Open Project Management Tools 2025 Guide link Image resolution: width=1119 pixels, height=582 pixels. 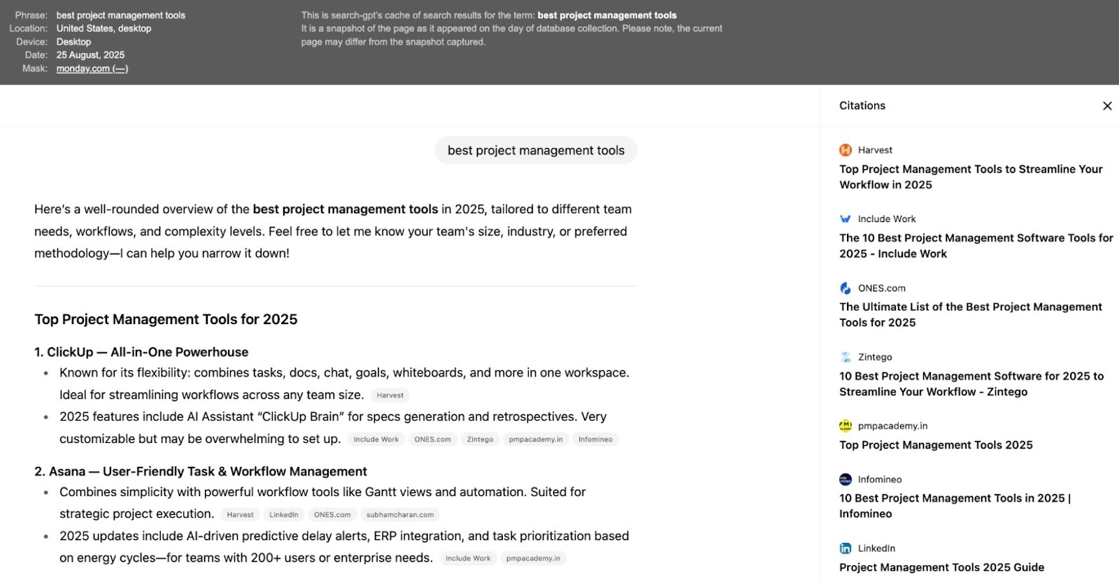941,567
